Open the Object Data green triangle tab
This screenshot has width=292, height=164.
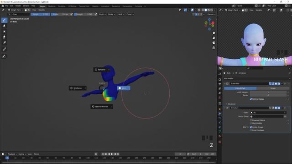click(x=220, y=132)
